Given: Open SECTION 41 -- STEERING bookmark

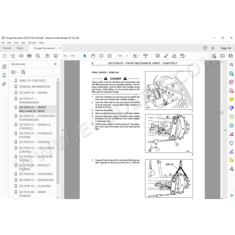Looking at the screenshot, I should pos(35,142).
